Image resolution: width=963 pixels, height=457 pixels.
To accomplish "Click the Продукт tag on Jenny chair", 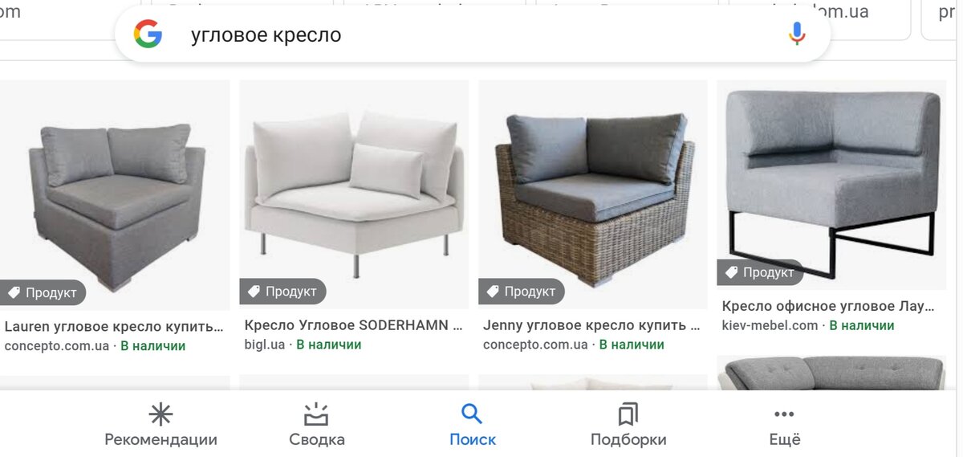I will (x=521, y=292).
